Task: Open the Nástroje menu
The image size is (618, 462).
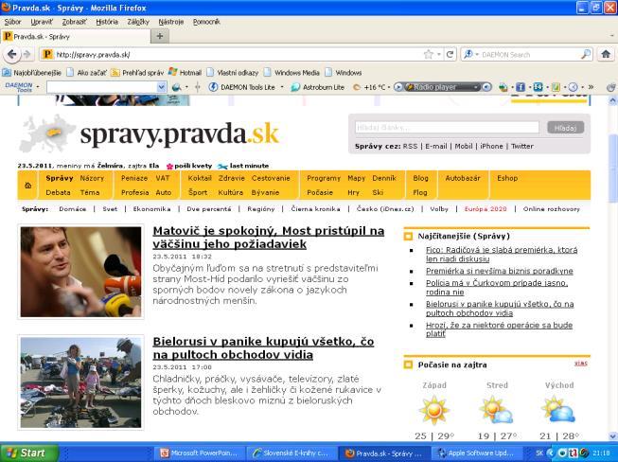Action: (171, 22)
